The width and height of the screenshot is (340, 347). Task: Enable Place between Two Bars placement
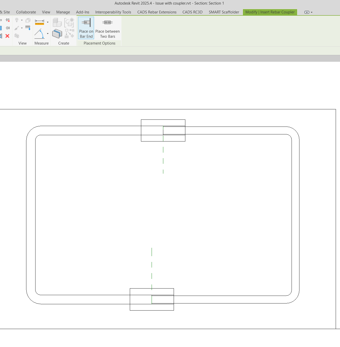point(107,28)
